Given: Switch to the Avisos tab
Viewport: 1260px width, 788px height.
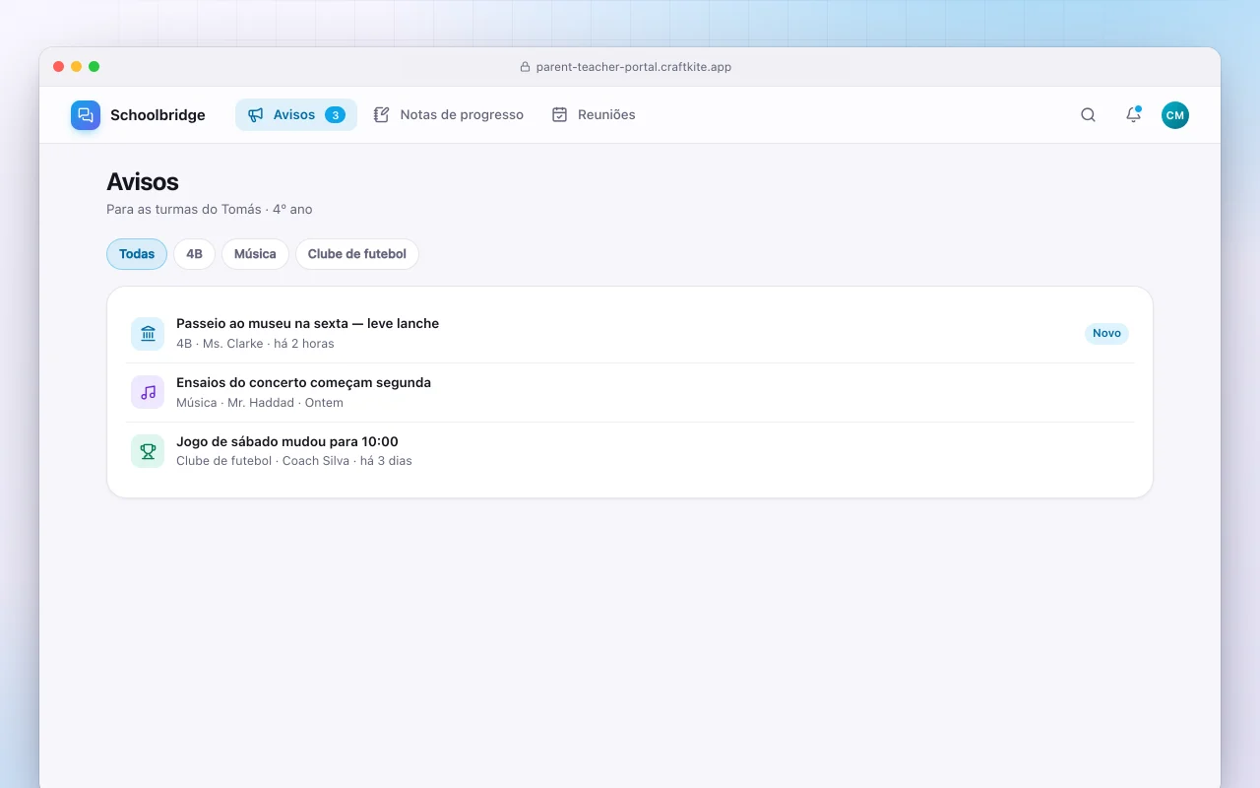Looking at the screenshot, I should click(296, 115).
